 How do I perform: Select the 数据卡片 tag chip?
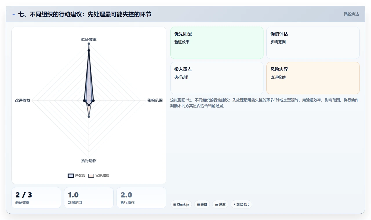tap(241, 204)
